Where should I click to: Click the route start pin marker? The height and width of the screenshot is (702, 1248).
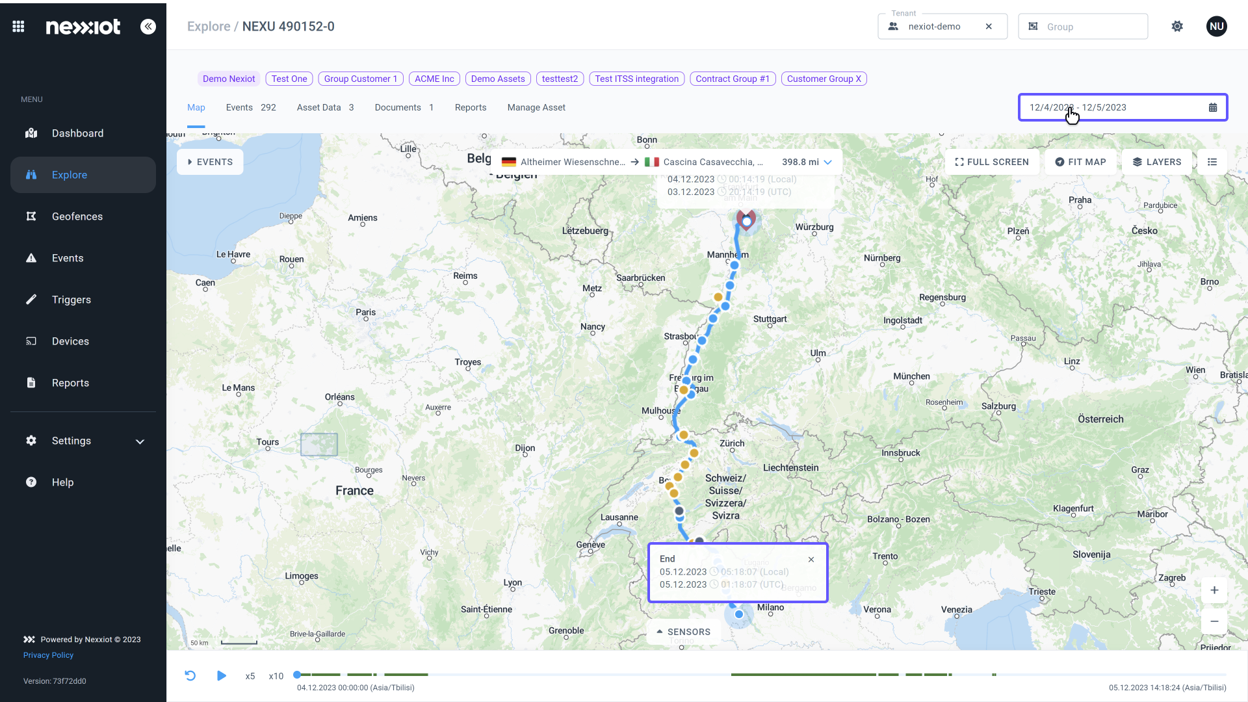pos(747,220)
